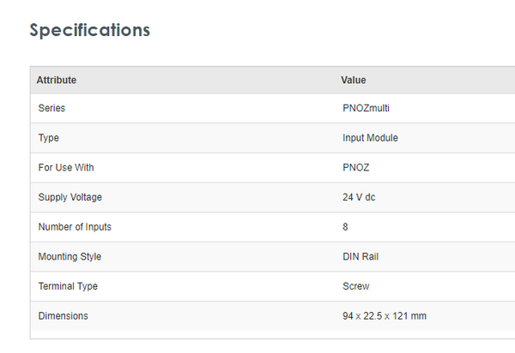
Task: Click the Specifications heading
Action: (90, 30)
